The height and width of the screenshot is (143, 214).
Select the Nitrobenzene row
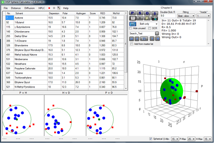point(65,59)
